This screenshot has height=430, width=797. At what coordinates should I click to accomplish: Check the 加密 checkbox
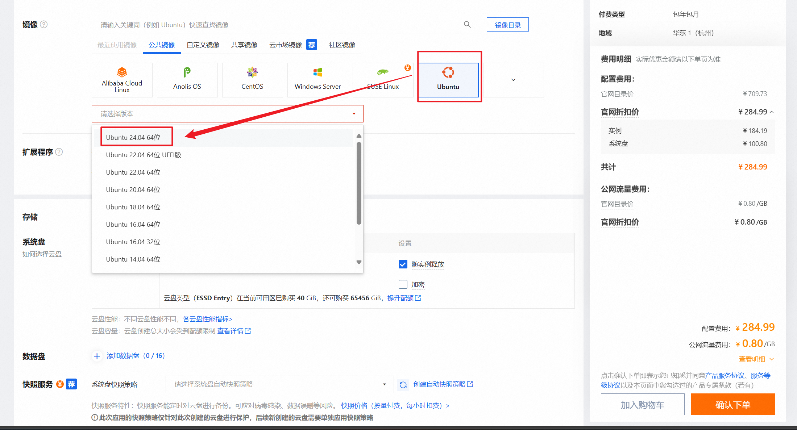click(x=403, y=284)
